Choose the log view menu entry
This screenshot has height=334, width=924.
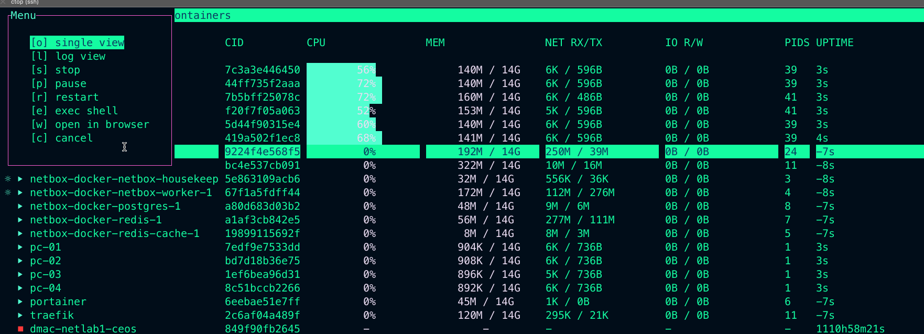pyautogui.click(x=68, y=56)
